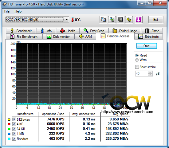Click the 2.2 ms access time
169x148 pixels.
(90, 138)
